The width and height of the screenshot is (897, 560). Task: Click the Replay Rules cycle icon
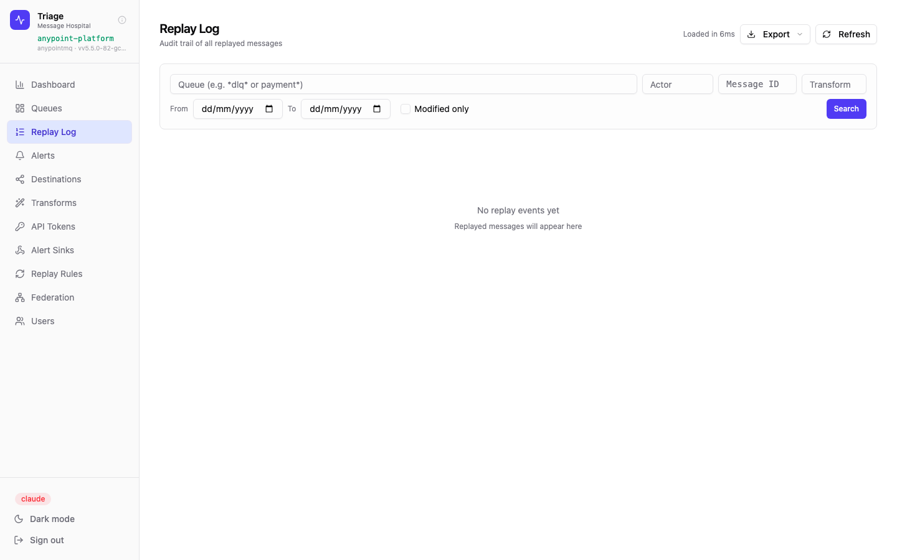[x=20, y=274]
